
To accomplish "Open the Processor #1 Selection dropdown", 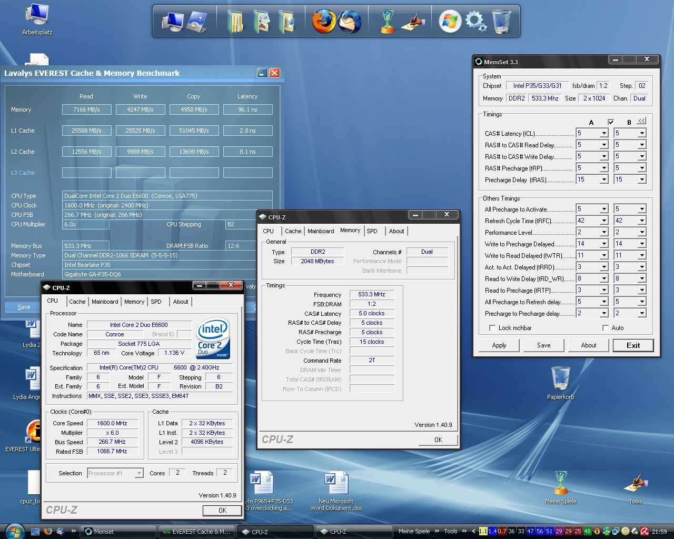I will pyautogui.click(x=139, y=473).
